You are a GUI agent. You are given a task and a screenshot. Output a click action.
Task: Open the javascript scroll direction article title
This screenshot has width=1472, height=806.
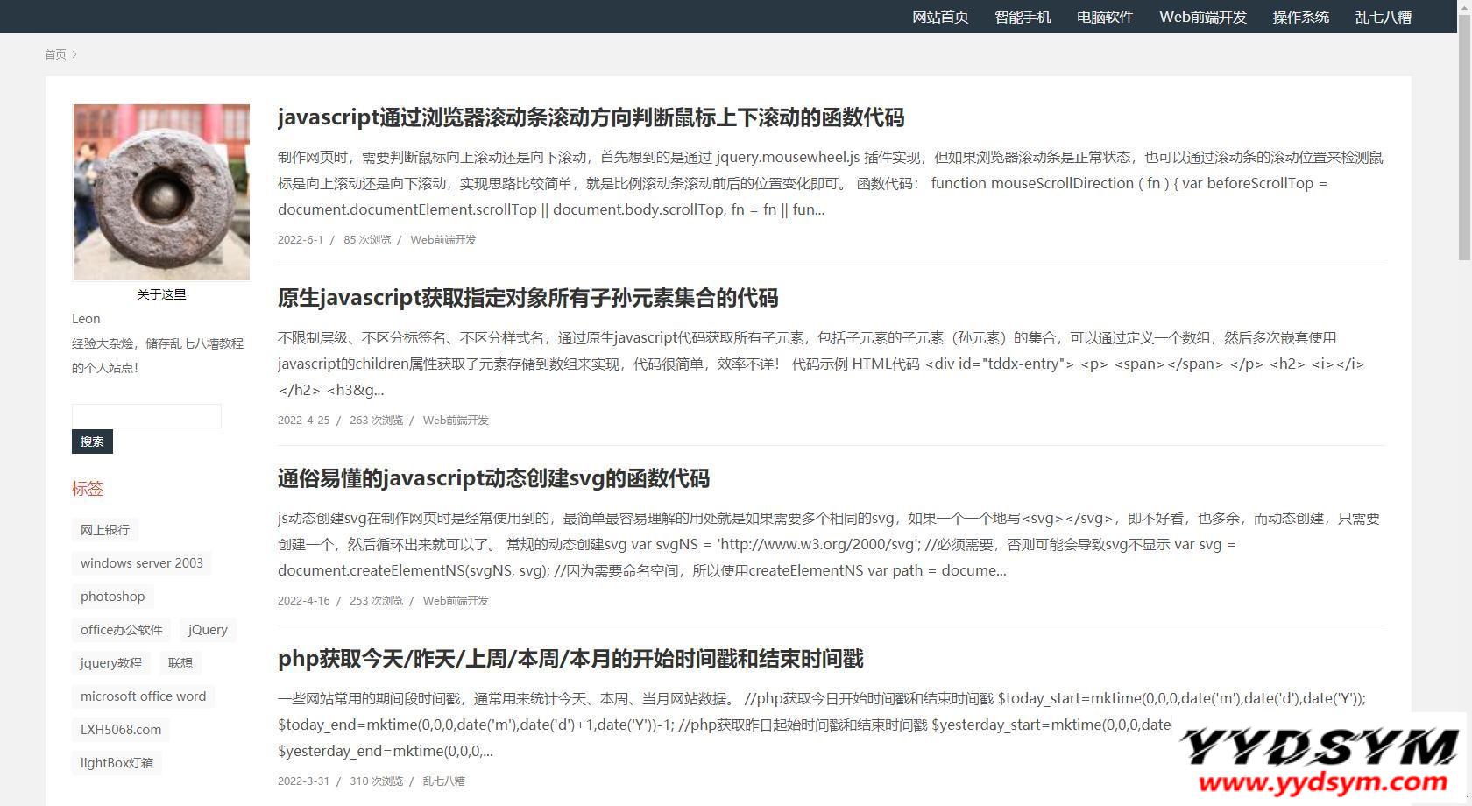pos(591,117)
